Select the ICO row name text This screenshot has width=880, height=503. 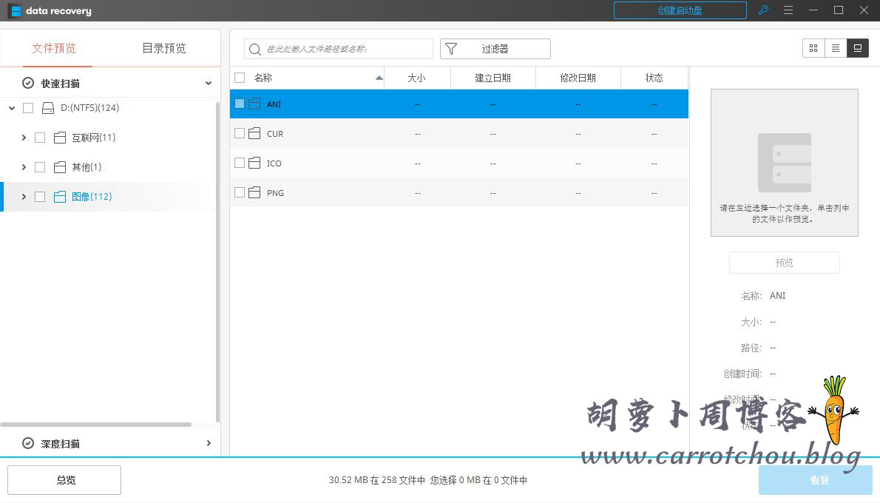click(x=274, y=163)
